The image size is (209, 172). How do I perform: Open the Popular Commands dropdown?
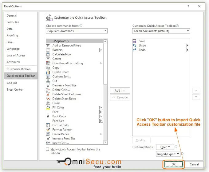(77, 31)
